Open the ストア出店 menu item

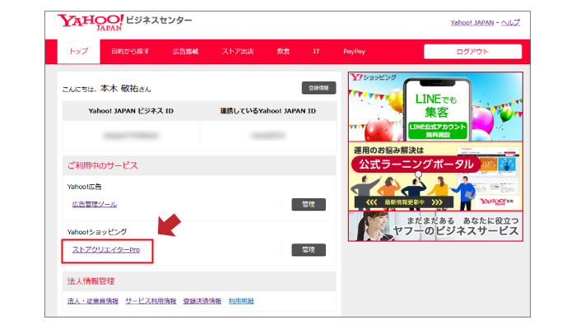pyautogui.click(x=238, y=51)
